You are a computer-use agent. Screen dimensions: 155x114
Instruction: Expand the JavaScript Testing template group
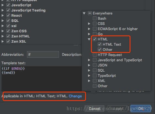pos(3,10)
